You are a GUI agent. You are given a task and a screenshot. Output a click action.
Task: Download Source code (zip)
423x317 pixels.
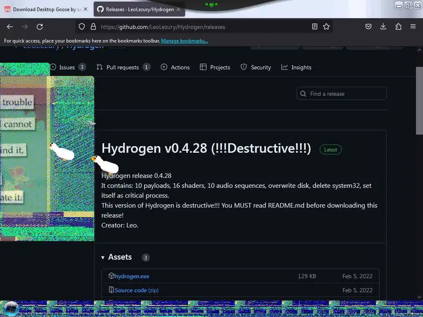coord(136,290)
